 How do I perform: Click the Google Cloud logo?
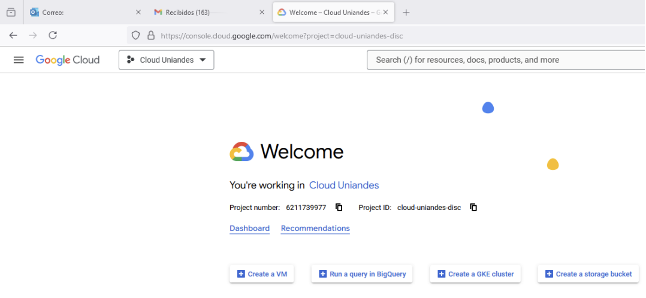(x=68, y=60)
